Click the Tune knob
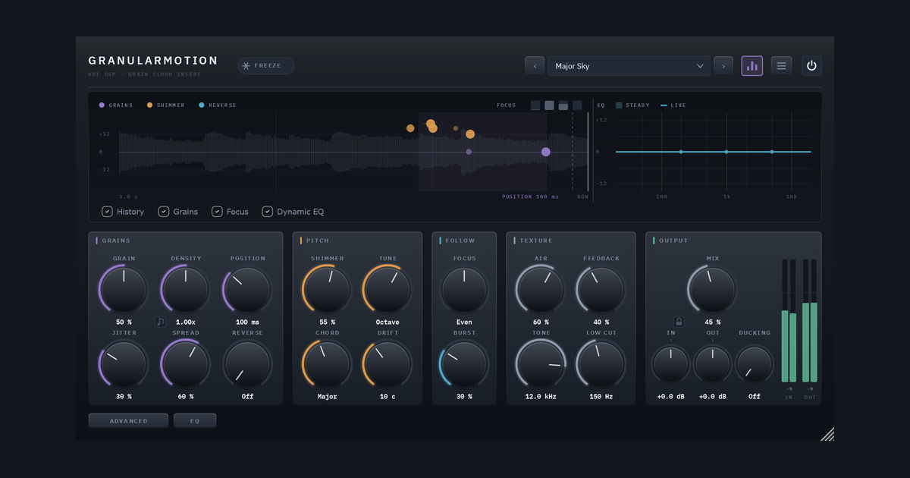 click(x=388, y=289)
